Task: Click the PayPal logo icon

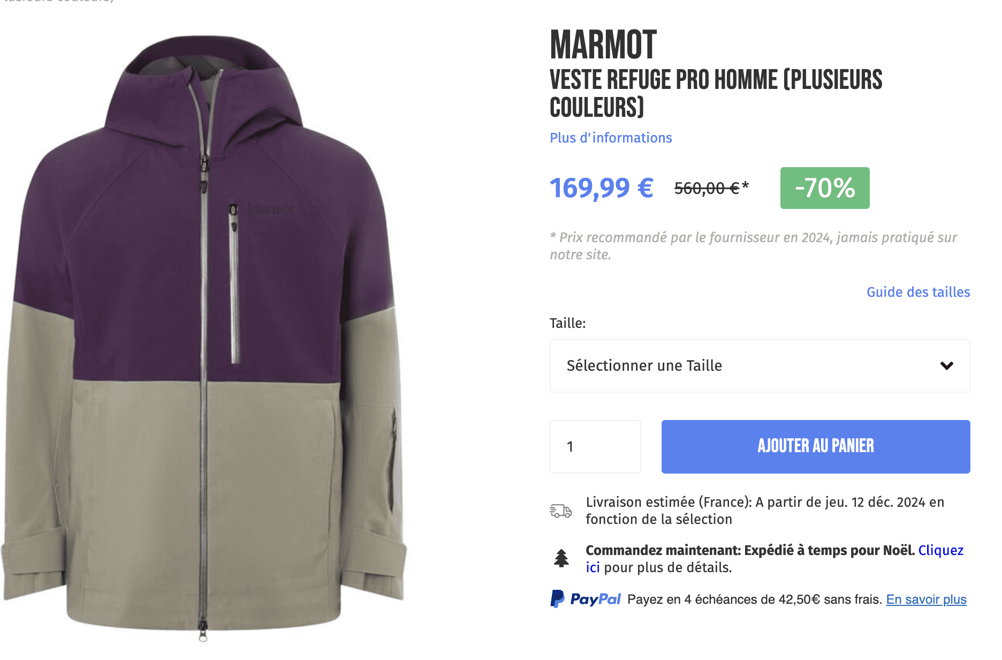Action: point(559,600)
